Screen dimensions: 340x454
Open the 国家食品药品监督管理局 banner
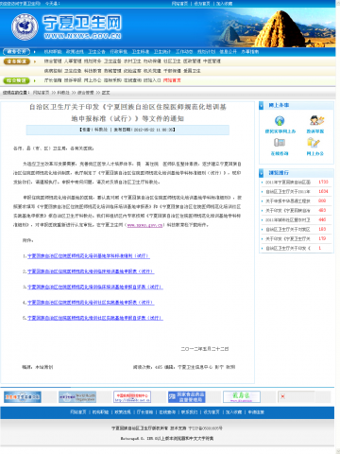click(187, 397)
